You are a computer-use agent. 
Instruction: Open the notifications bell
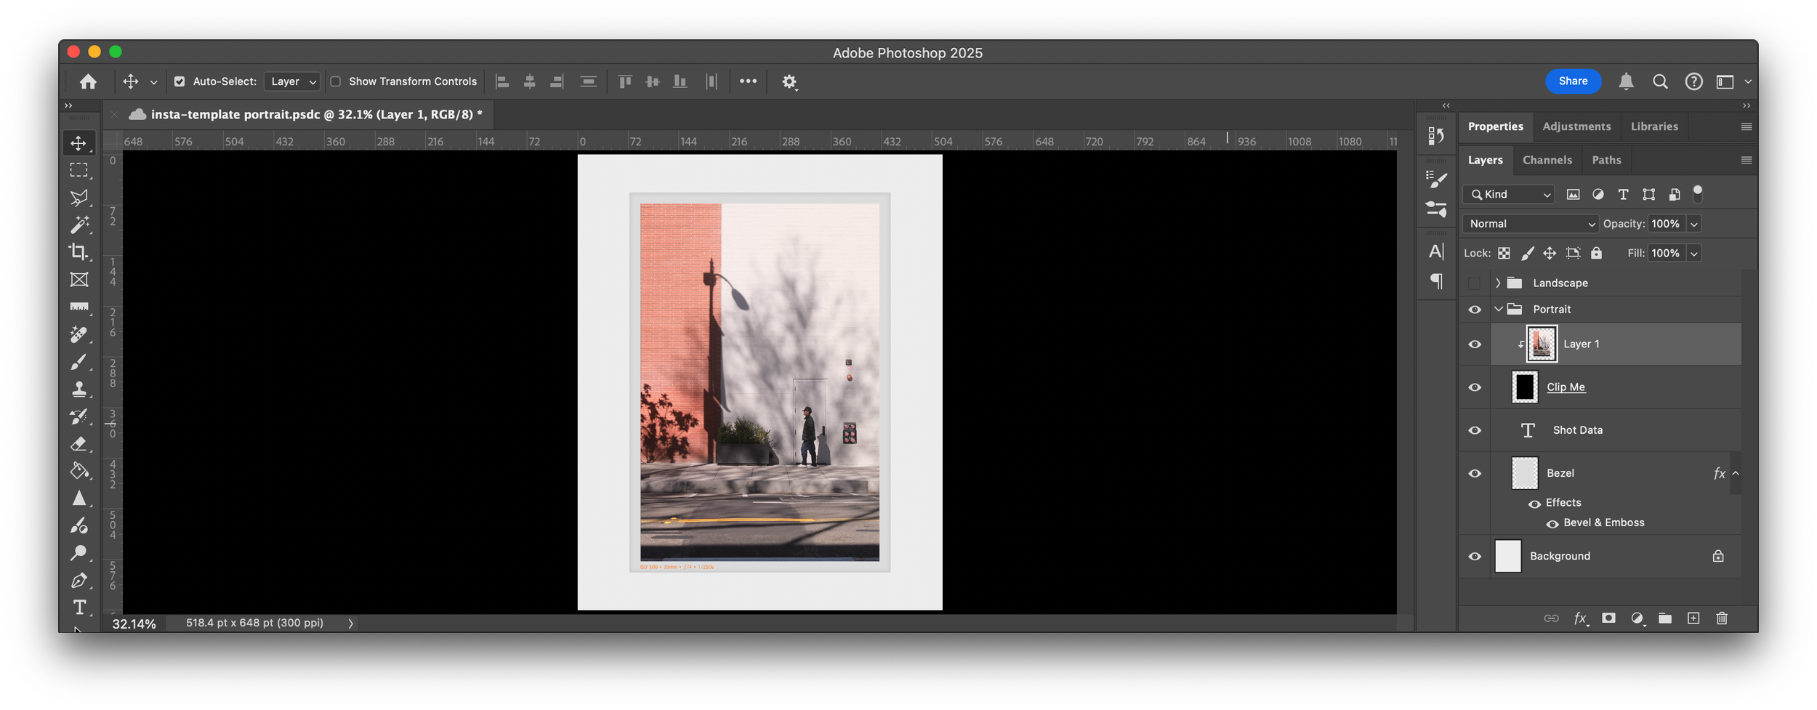pos(1626,81)
